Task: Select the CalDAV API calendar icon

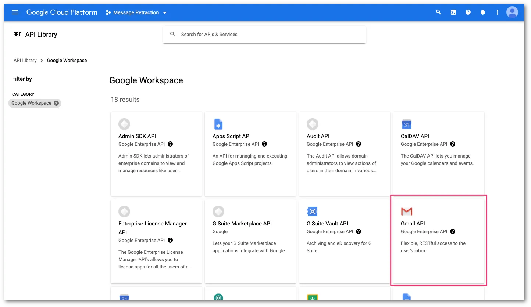Action: click(x=406, y=124)
